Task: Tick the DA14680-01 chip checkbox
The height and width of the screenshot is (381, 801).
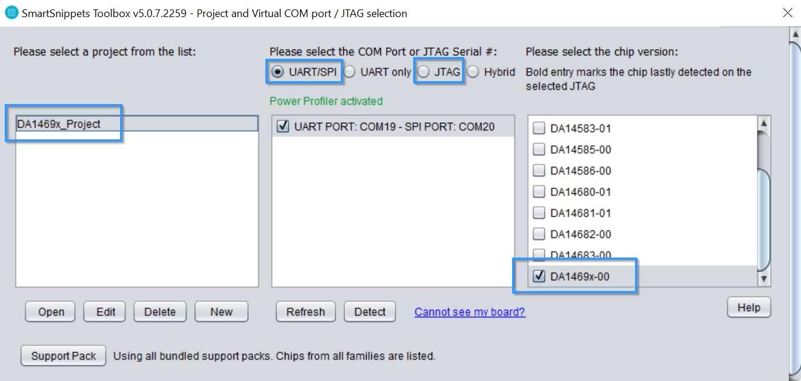Action: coord(539,192)
